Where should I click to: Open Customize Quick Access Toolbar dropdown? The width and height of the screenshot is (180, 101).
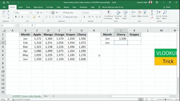19,3
